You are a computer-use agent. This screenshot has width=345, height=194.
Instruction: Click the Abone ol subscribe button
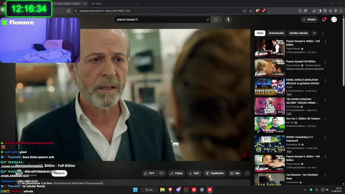[x=59, y=173]
